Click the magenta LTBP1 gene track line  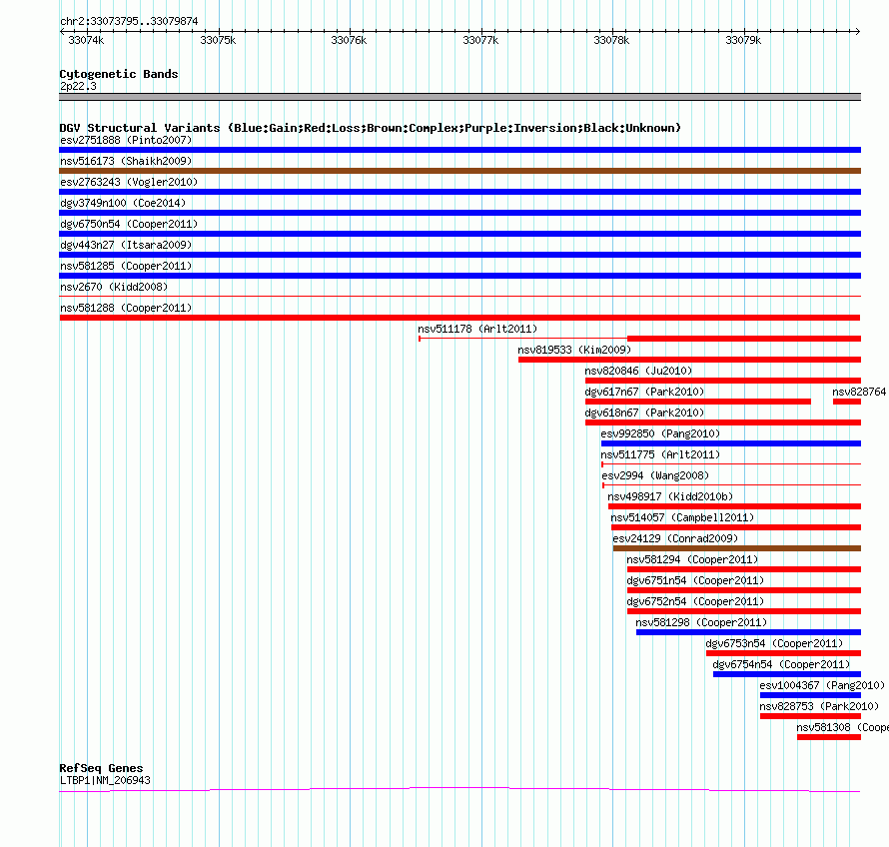459,789
